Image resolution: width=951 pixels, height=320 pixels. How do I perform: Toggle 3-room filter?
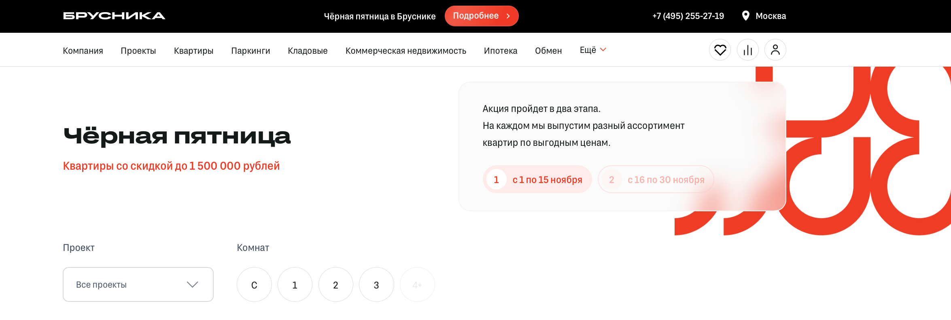[x=376, y=284]
